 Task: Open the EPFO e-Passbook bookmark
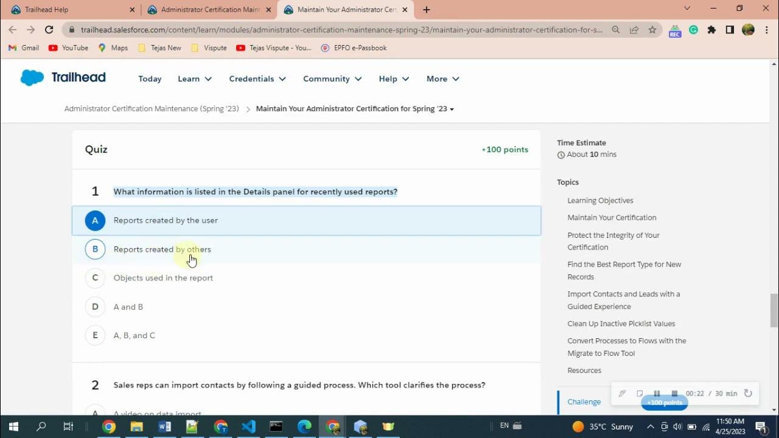(x=354, y=47)
